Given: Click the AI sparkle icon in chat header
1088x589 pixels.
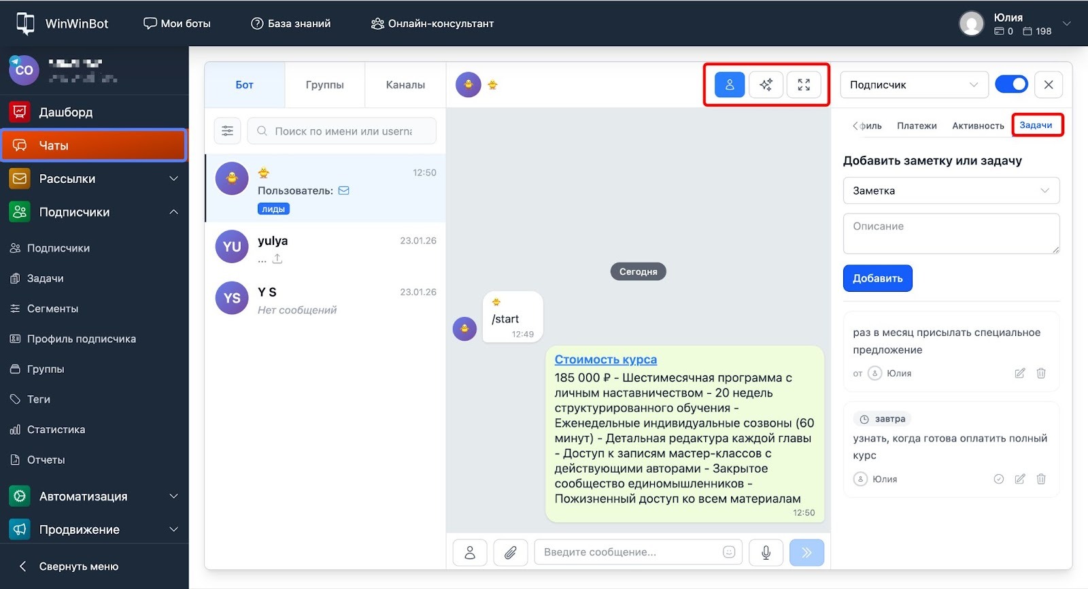Looking at the screenshot, I should pos(766,85).
